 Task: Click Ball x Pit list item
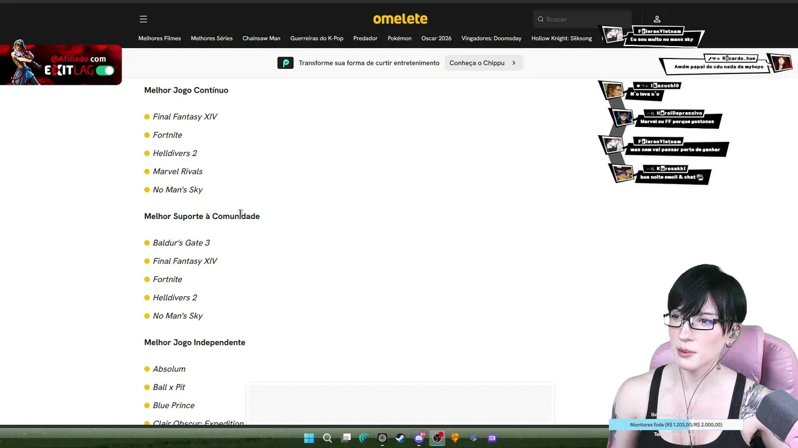coord(169,387)
